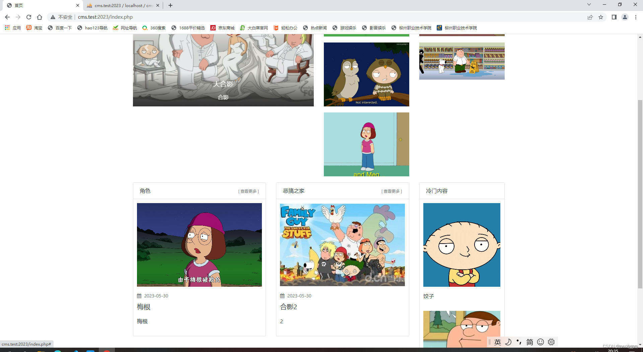Toggle the IME moon half-width icon
The width and height of the screenshot is (643, 352).
[x=508, y=342]
